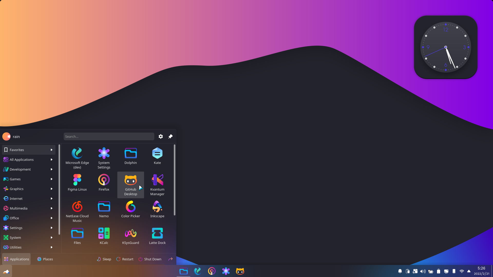Open Figma Linux app

(x=77, y=185)
